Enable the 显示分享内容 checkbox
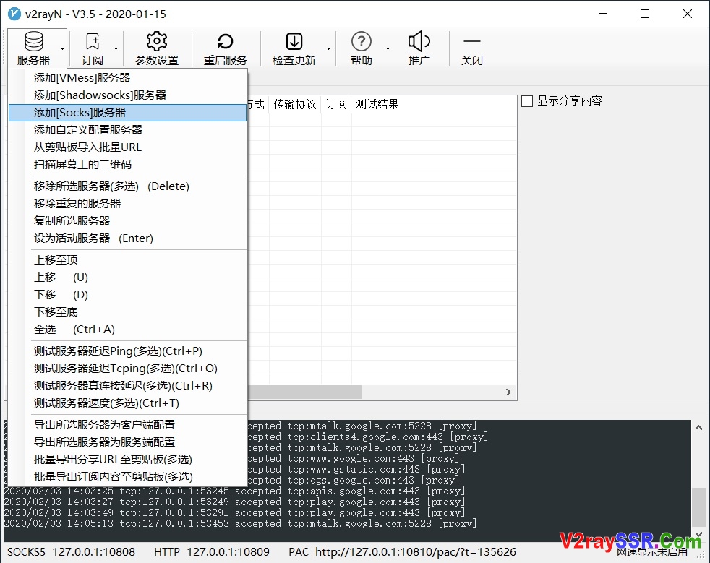The height and width of the screenshot is (563, 710). (527, 101)
